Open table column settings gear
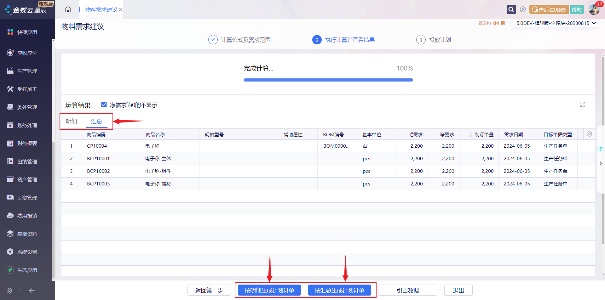The width and height of the screenshot is (605, 300). click(589, 134)
